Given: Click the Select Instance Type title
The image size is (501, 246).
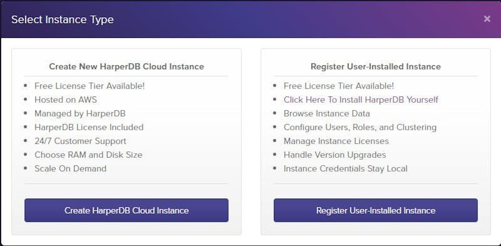Looking at the screenshot, I should pos(62,20).
